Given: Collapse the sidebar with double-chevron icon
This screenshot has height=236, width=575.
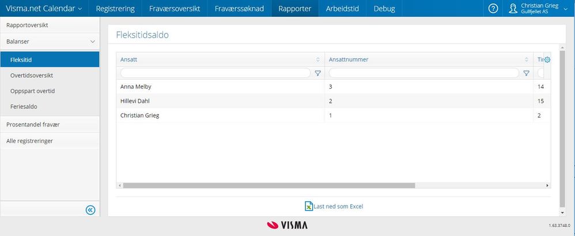Looking at the screenshot, I should (x=90, y=210).
